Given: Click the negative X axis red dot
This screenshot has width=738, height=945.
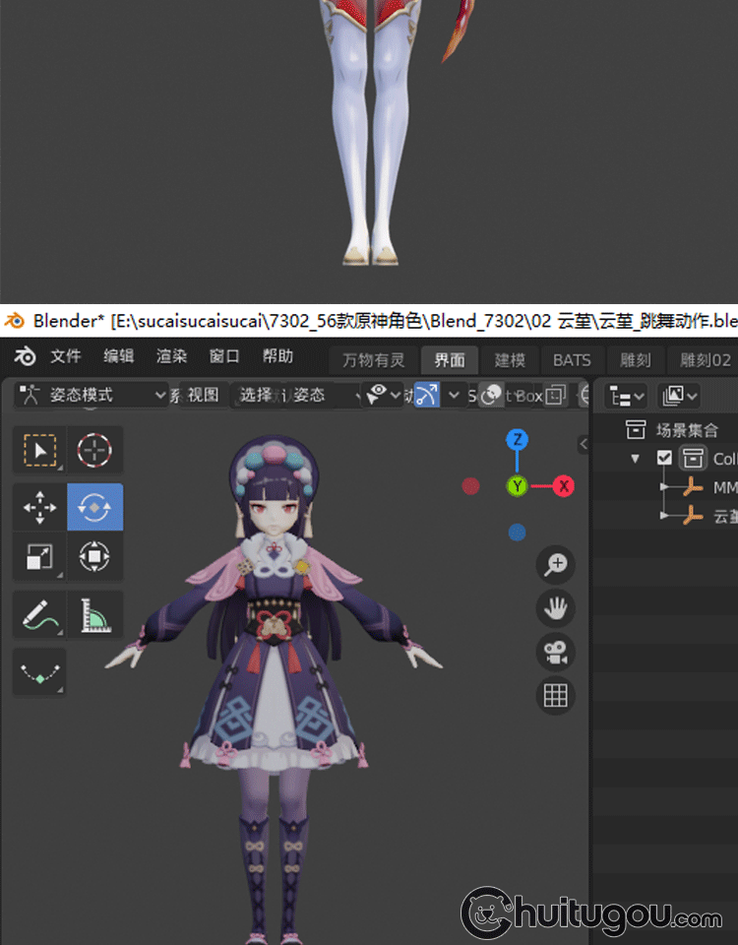Looking at the screenshot, I should (x=470, y=485).
